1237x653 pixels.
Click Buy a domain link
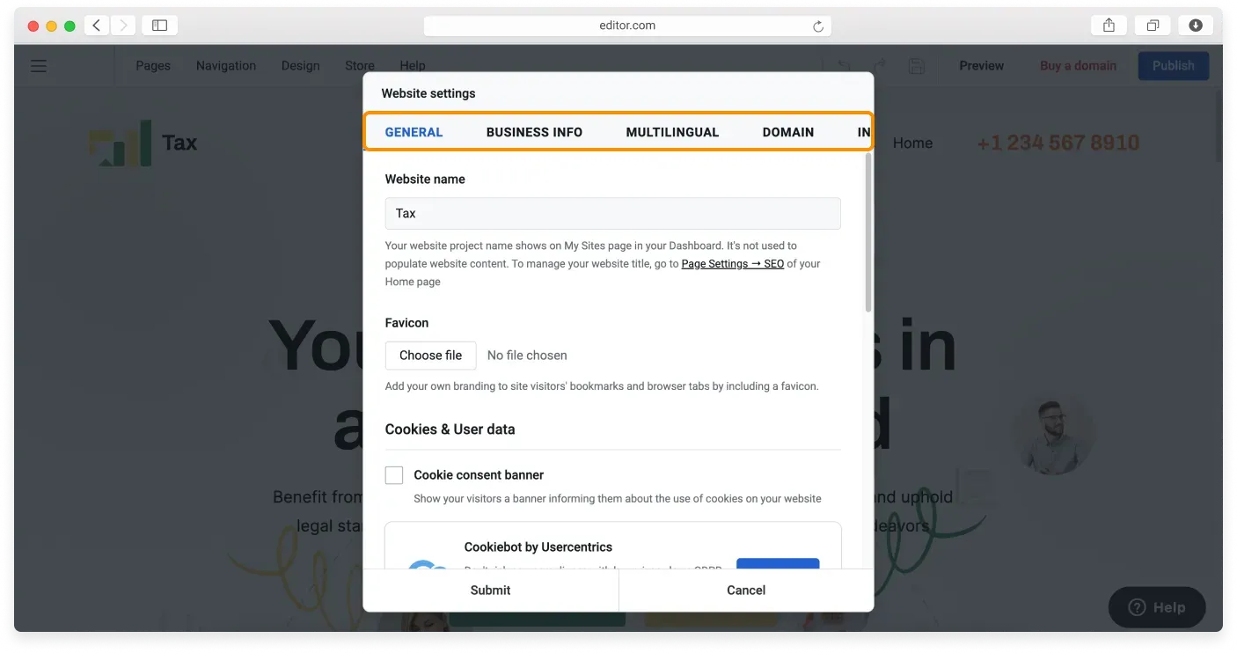(x=1078, y=66)
